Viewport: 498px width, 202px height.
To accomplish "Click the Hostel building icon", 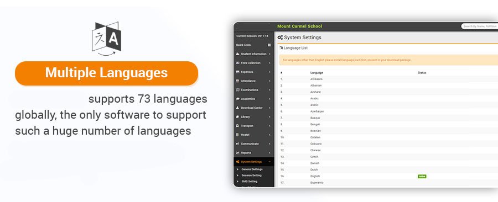I will tap(237, 135).
